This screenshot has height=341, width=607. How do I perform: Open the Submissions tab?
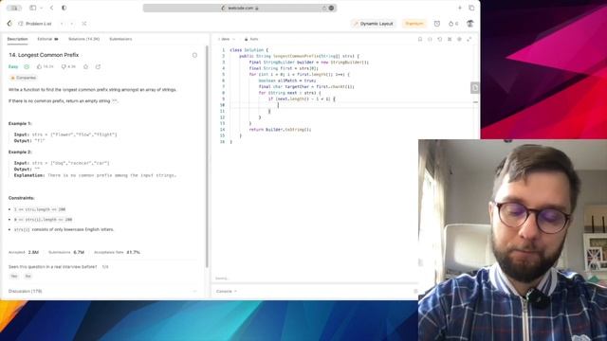pyautogui.click(x=120, y=39)
